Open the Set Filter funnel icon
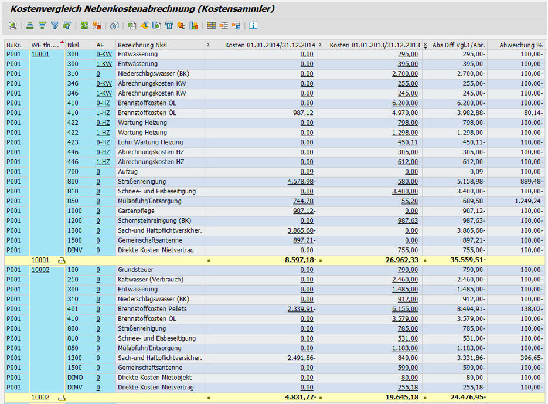 click(55, 26)
